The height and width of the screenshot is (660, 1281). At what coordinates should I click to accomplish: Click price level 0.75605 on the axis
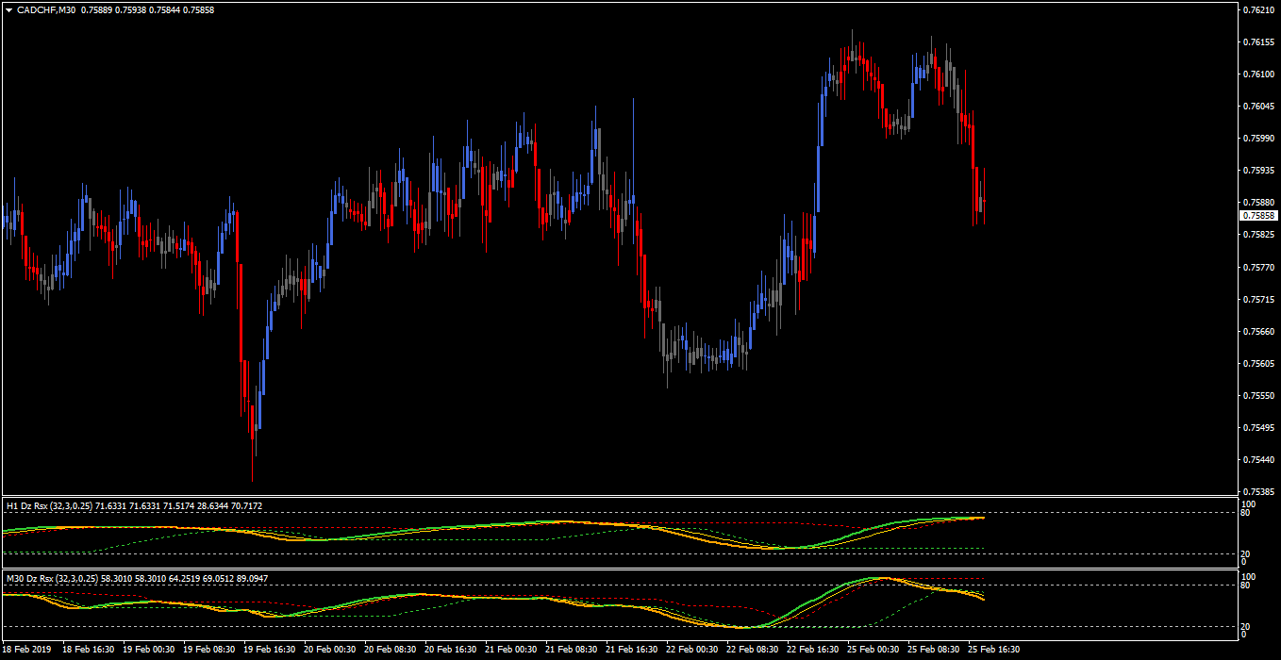tap(1257, 364)
